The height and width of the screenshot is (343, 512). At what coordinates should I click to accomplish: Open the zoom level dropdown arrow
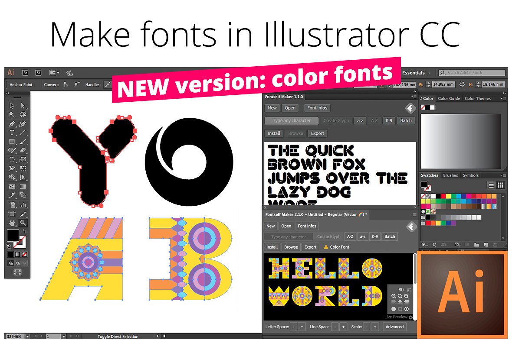tap(27, 336)
